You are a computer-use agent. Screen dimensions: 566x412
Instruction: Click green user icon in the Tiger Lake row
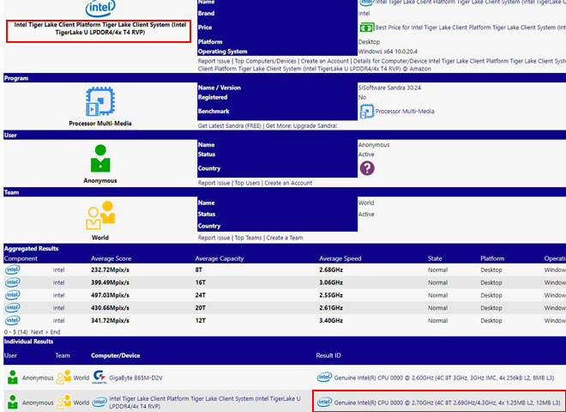[12, 403]
